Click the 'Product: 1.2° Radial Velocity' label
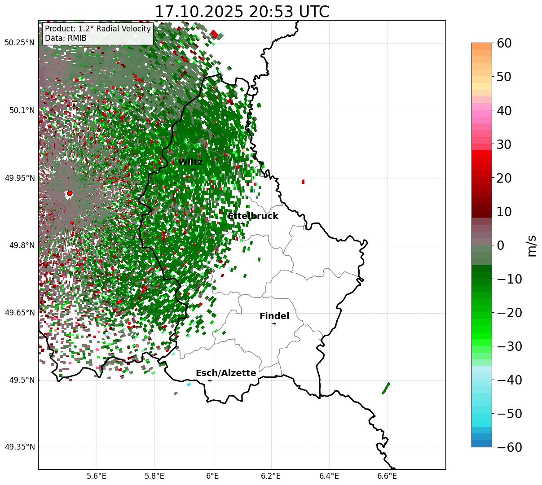Screen dimensions: 542x485 [x=98, y=29]
